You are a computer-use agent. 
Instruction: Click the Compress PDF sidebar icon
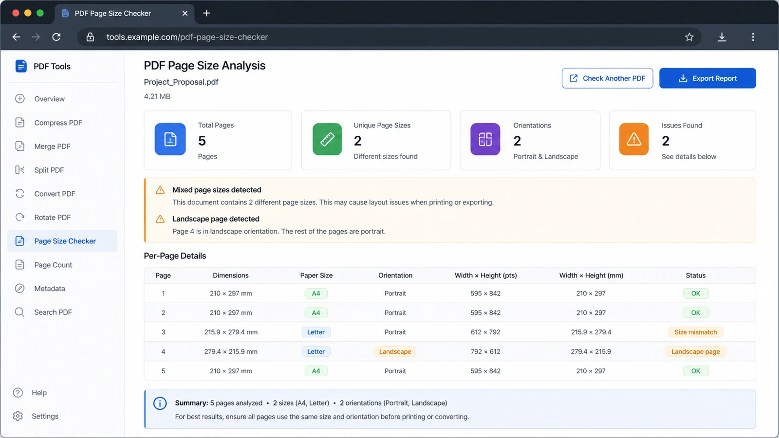coord(20,123)
